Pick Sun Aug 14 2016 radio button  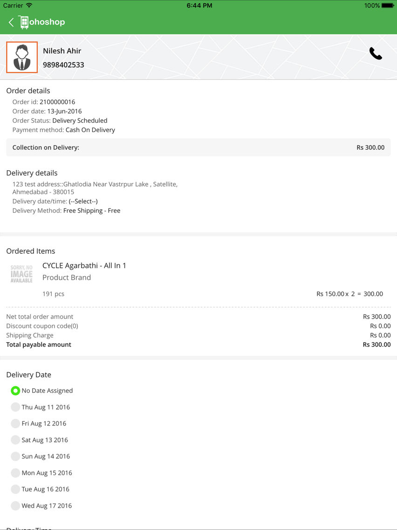[15, 456]
